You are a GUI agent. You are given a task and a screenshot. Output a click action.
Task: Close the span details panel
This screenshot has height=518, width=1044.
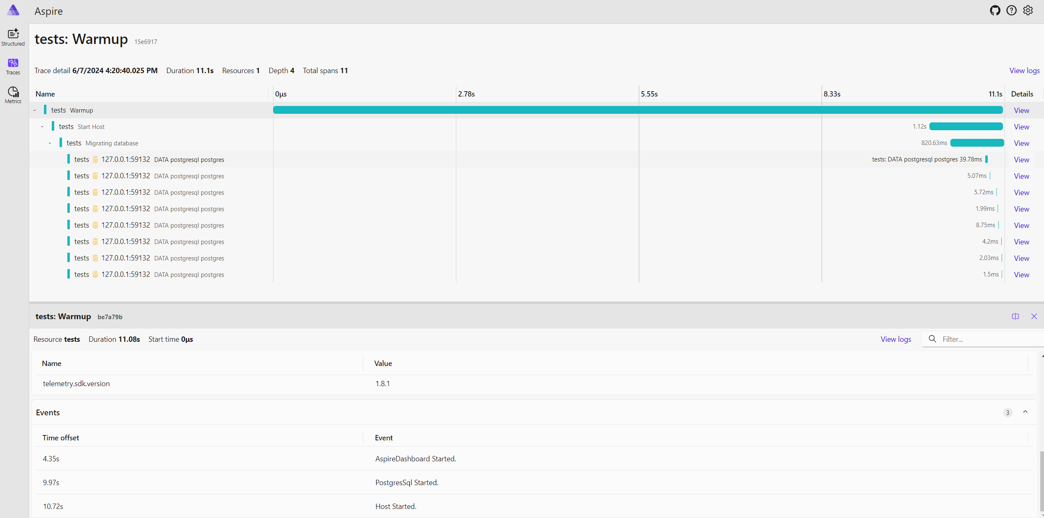[x=1034, y=316]
